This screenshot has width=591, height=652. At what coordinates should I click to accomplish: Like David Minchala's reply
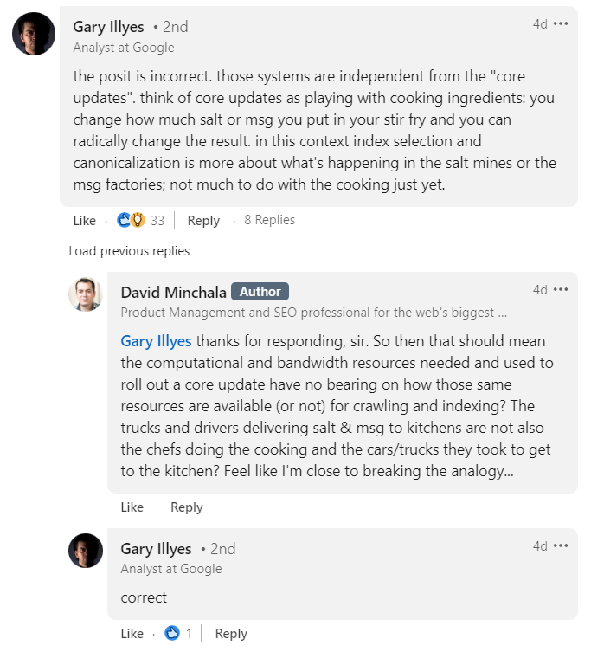[x=132, y=507]
